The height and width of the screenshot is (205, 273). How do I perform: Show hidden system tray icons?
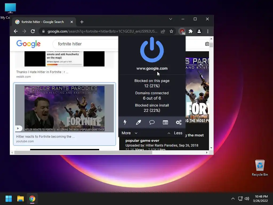(233, 199)
